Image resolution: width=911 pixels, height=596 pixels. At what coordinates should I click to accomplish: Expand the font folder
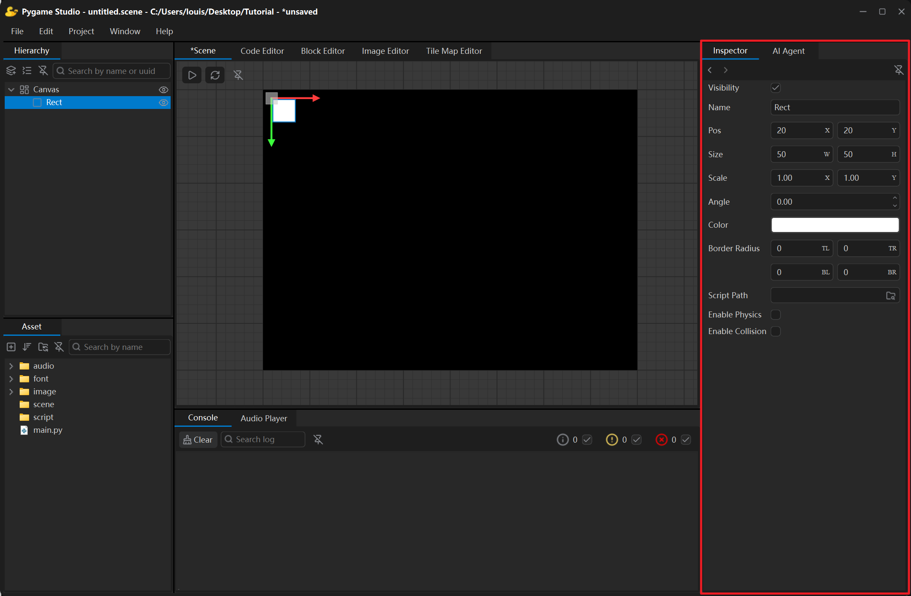pyautogui.click(x=12, y=379)
